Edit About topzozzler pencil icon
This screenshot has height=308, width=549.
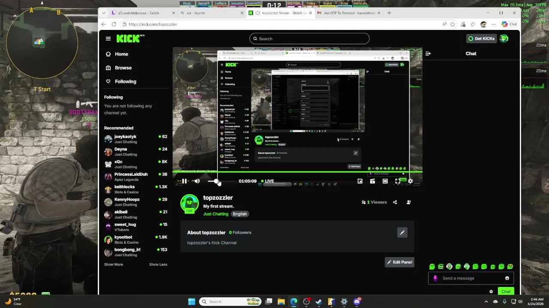(402, 233)
